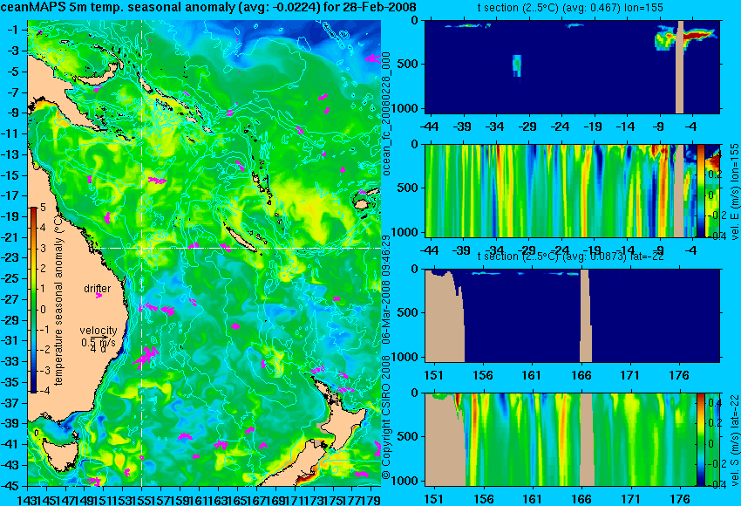Viewport: 741px width, 506px height.
Task: Click the magenta drifter marker under 'drifter'
Action: click(x=99, y=296)
